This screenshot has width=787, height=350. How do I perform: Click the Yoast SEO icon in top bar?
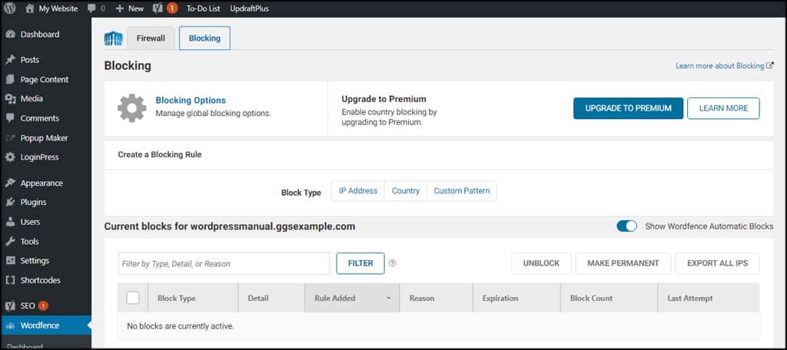click(x=157, y=8)
